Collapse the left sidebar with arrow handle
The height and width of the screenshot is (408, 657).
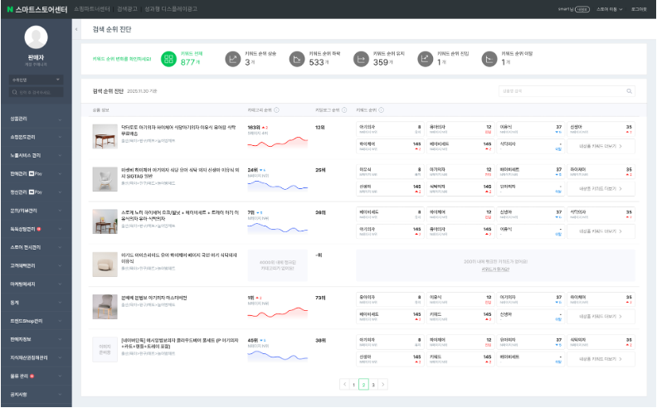[x=76, y=29]
